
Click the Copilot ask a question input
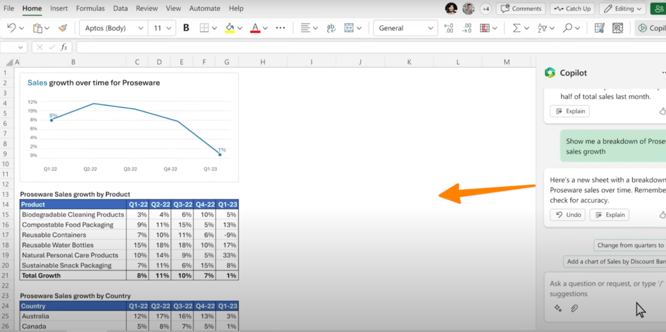click(x=602, y=288)
